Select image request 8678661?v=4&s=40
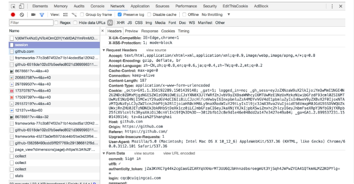This screenshot has width=354, height=184. (54, 71)
